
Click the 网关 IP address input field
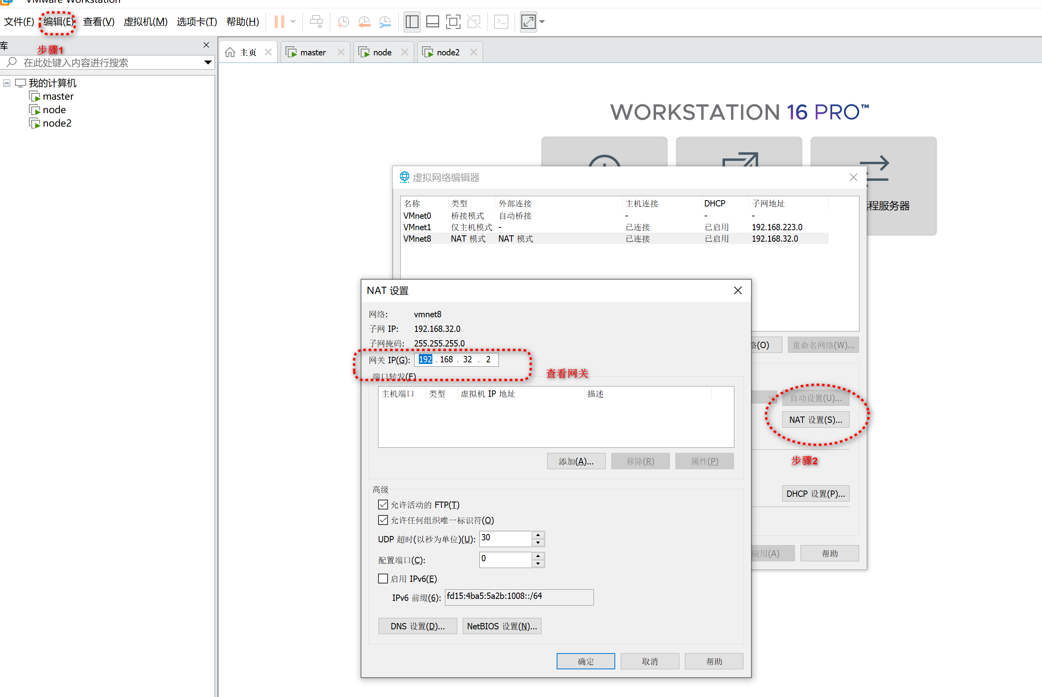[456, 360]
